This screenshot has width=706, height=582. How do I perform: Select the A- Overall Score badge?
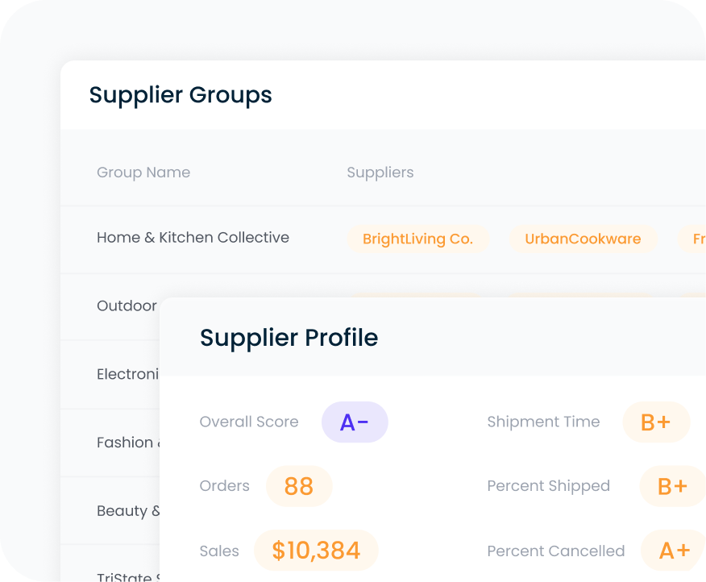click(x=355, y=422)
